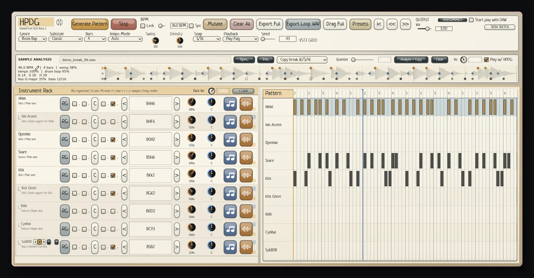The width and height of the screenshot is (534, 278).
Task: Select previous sample left of BHH6
Action: coord(124,104)
